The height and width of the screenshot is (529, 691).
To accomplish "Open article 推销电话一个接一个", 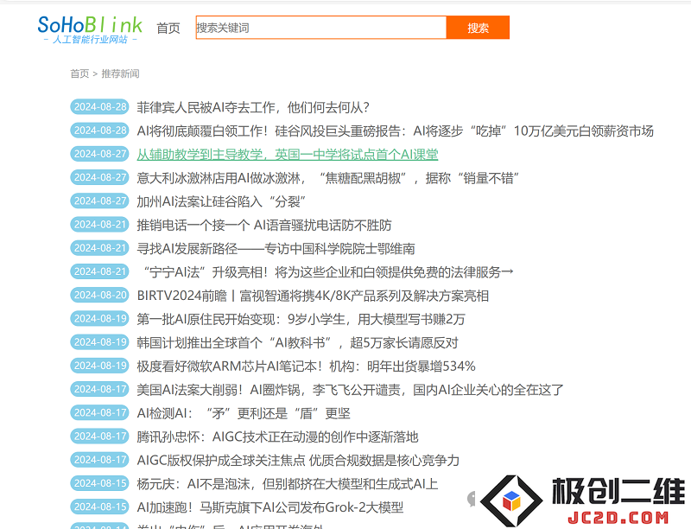I will (264, 226).
